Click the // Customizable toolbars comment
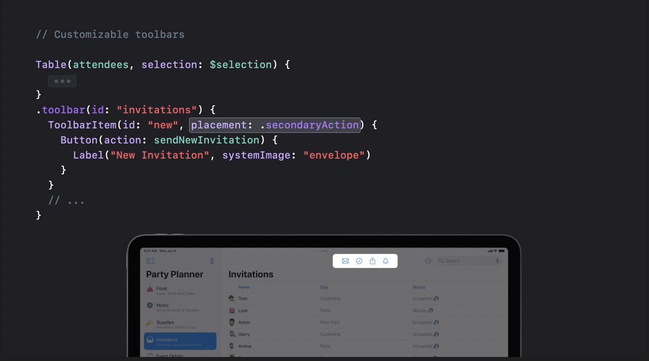Viewport: 649px width, 361px height. pos(110,35)
